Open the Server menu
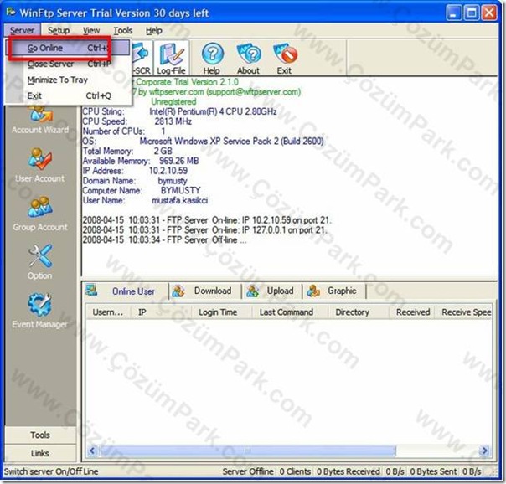Viewport: 506px width, 484px height. (22, 30)
